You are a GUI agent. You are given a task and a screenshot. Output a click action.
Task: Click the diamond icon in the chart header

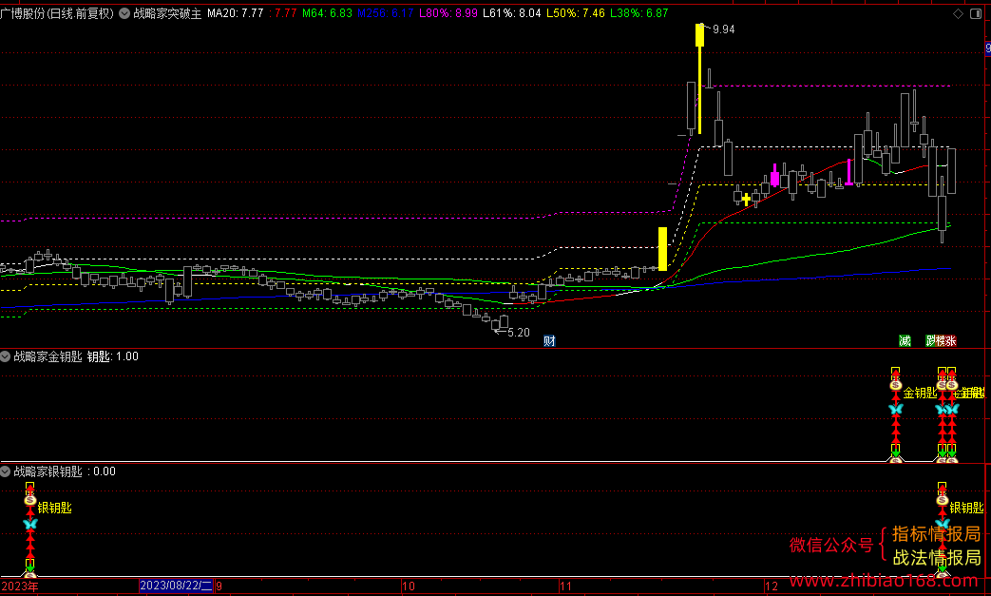tap(958, 14)
